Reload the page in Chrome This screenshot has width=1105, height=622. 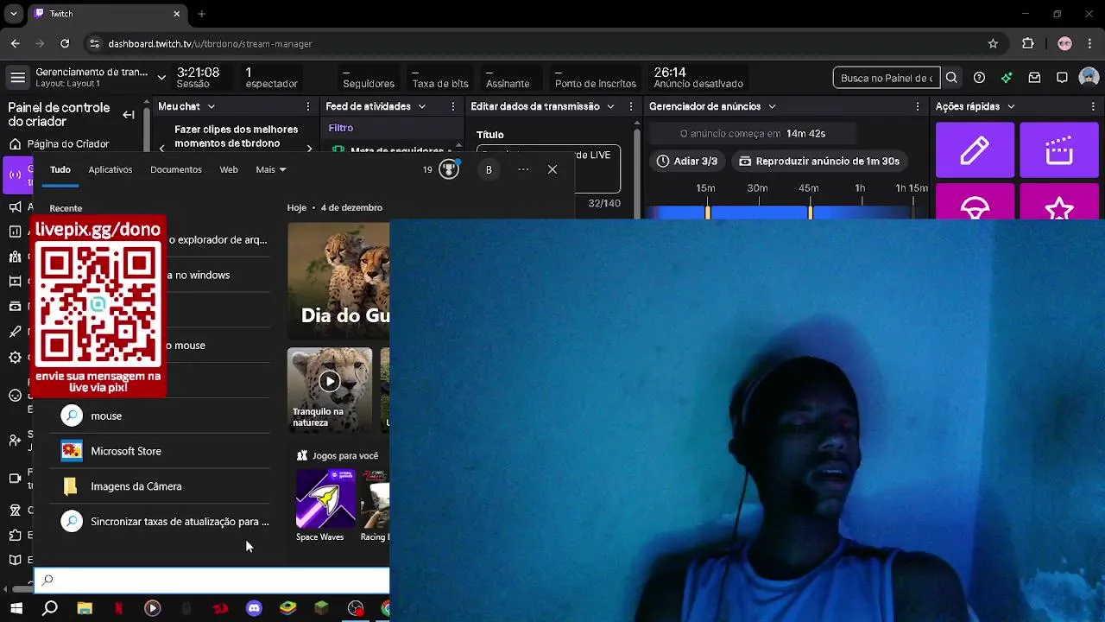click(x=65, y=43)
